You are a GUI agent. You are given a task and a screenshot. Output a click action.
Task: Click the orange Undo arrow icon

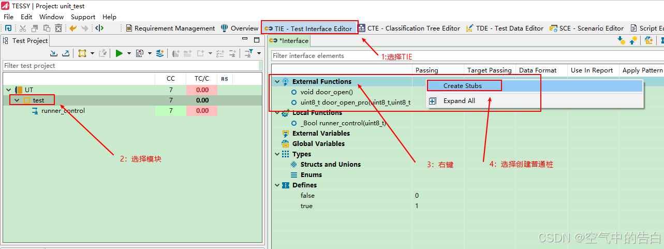coord(73,28)
